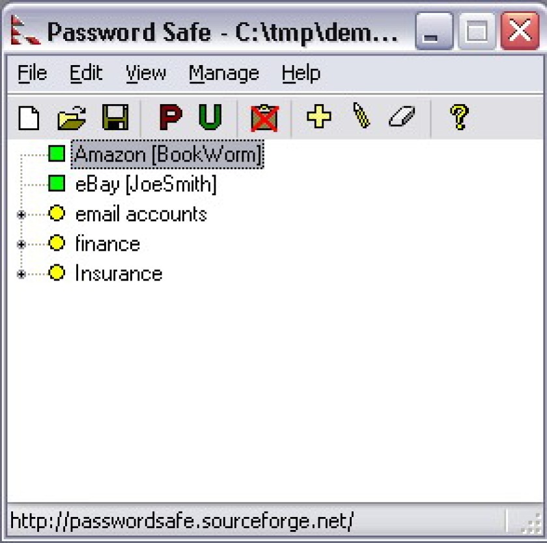Viewport: 547px width, 543px height.
Task: Select the Amazon [BookWorm] entry
Action: pos(167,154)
